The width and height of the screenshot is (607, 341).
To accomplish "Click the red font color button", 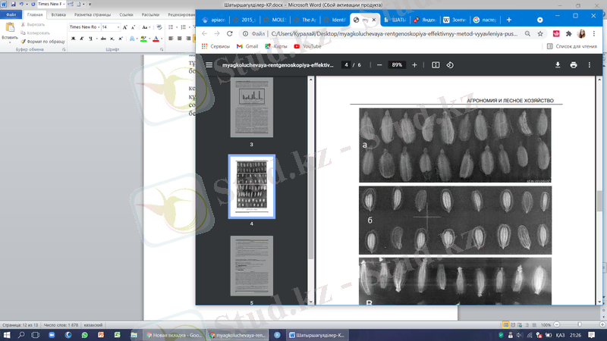I will (155, 39).
